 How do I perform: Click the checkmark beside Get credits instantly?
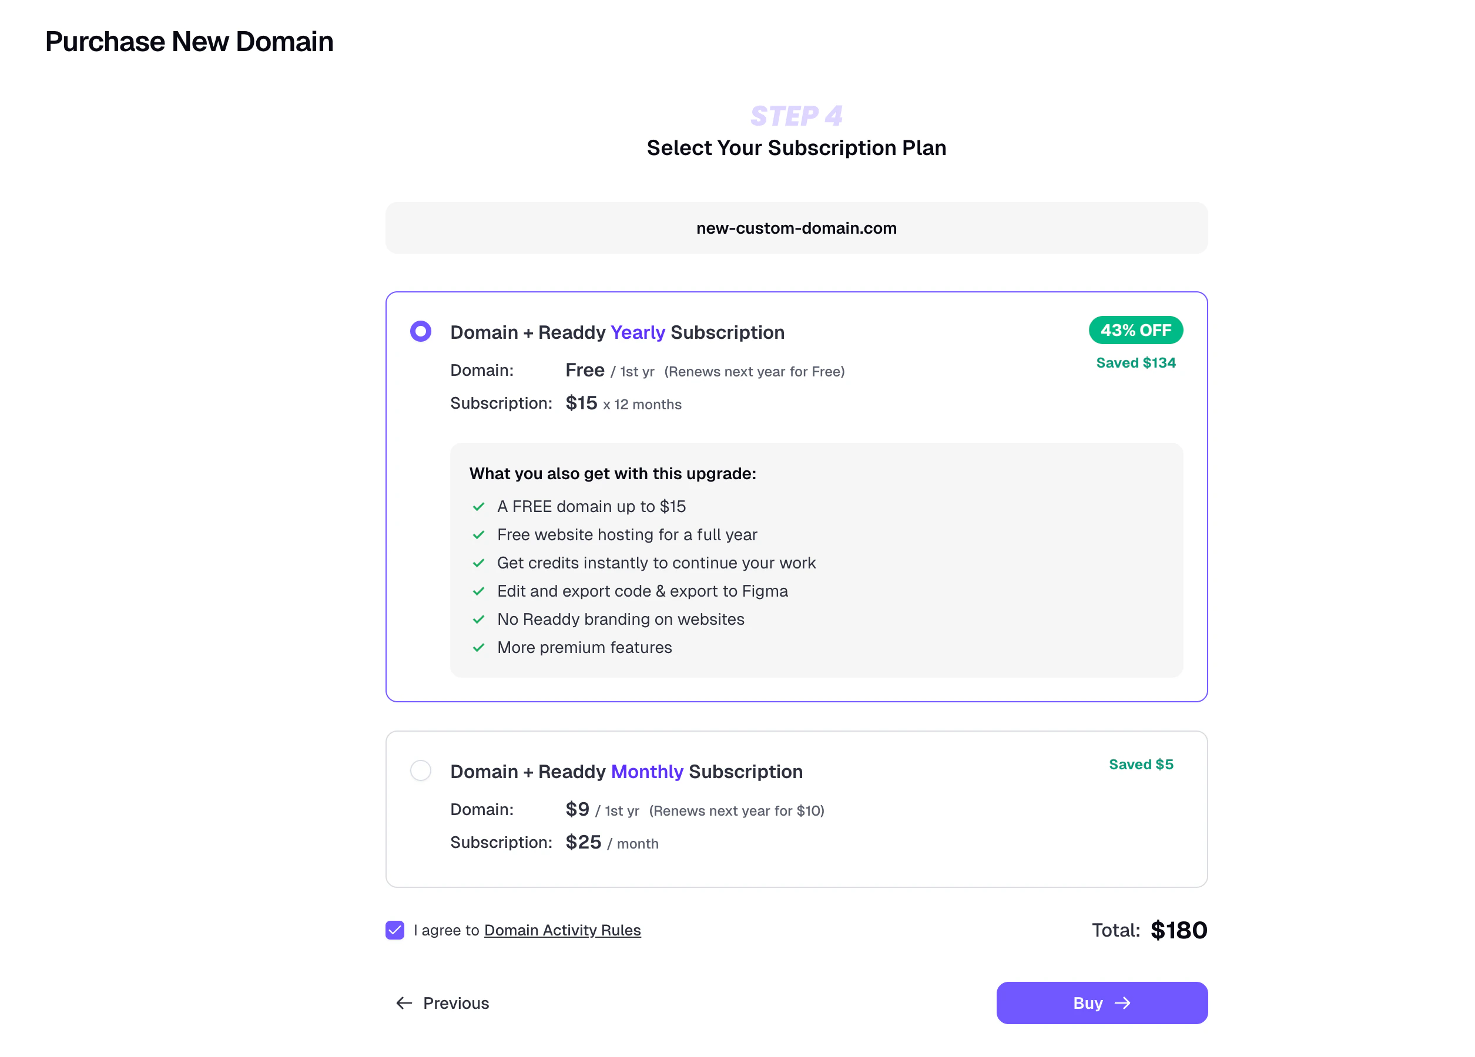479,563
